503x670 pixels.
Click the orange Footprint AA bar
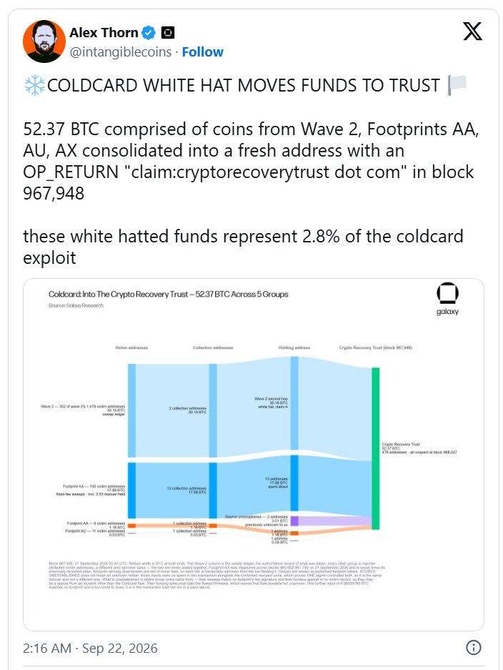[132, 526]
